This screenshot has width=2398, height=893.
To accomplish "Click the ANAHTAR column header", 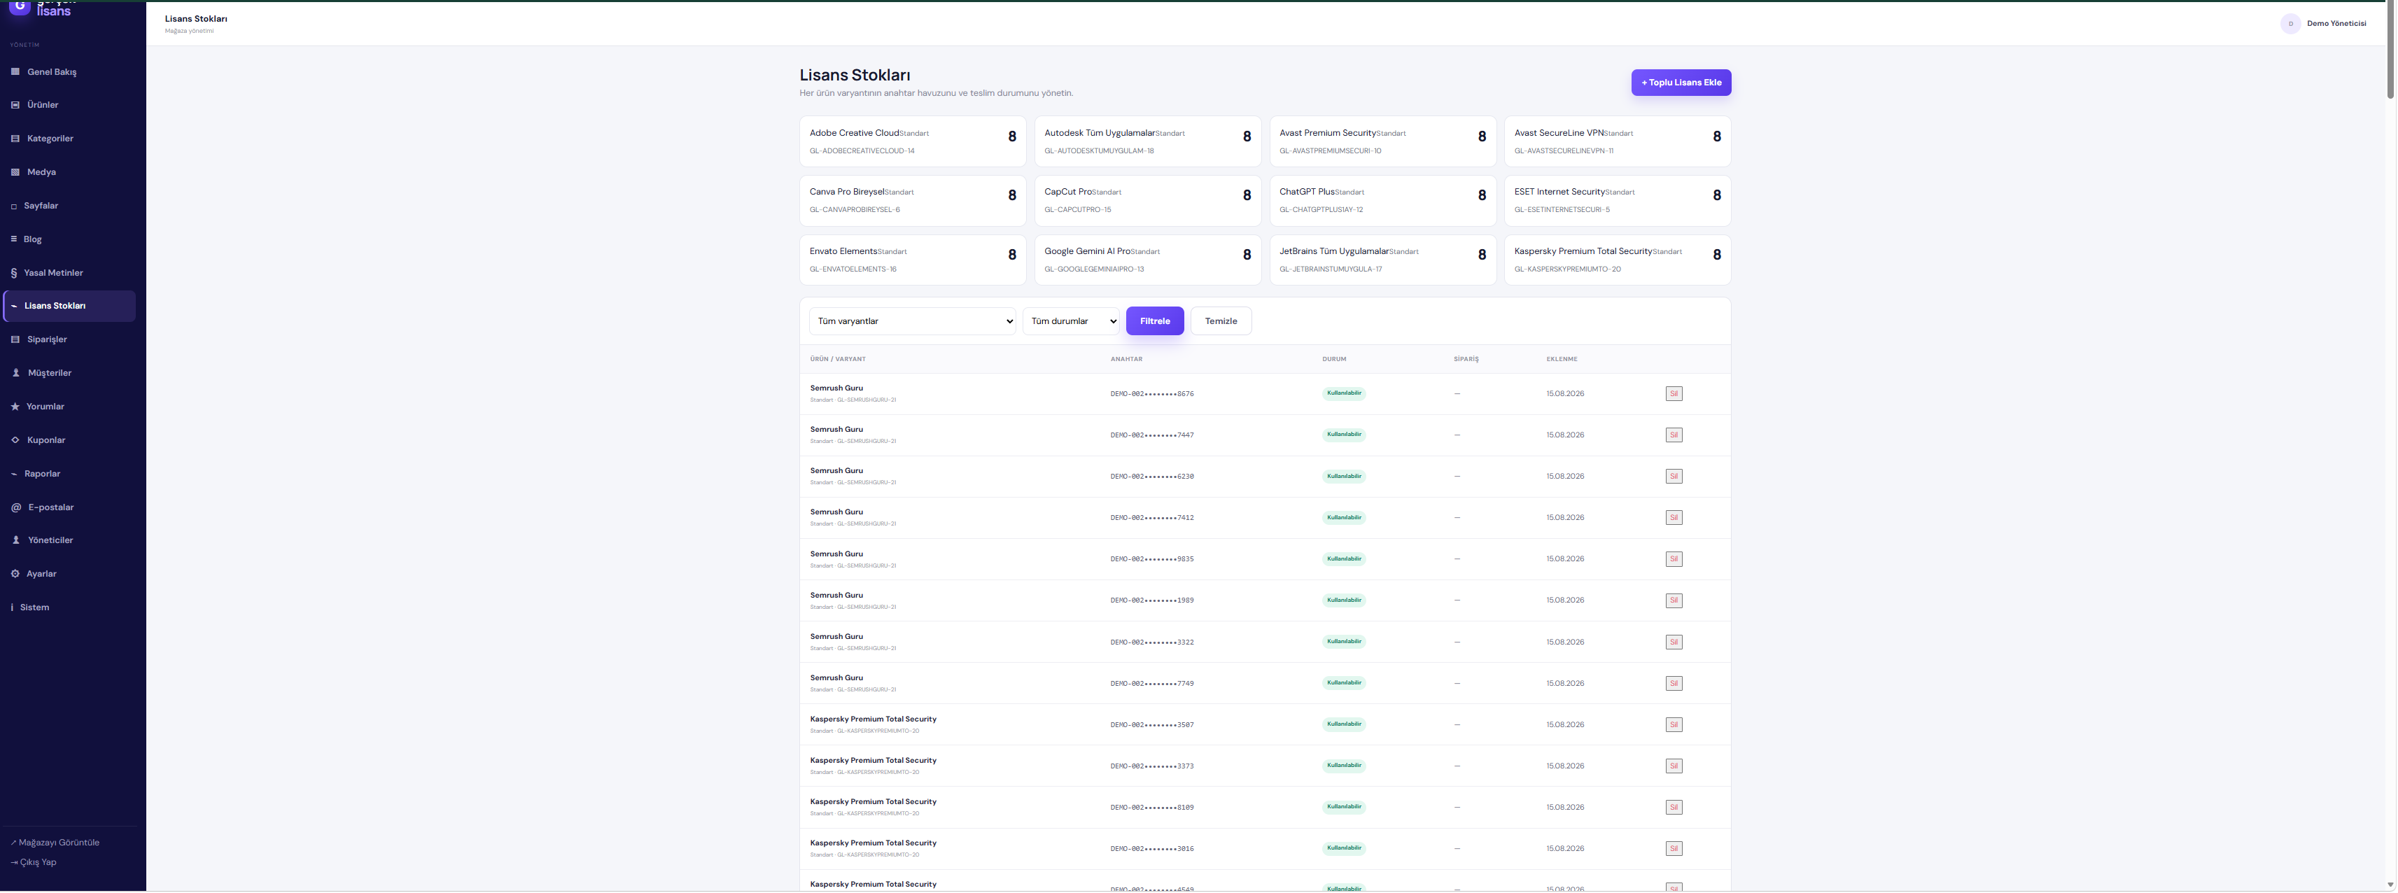I will tap(1126, 360).
